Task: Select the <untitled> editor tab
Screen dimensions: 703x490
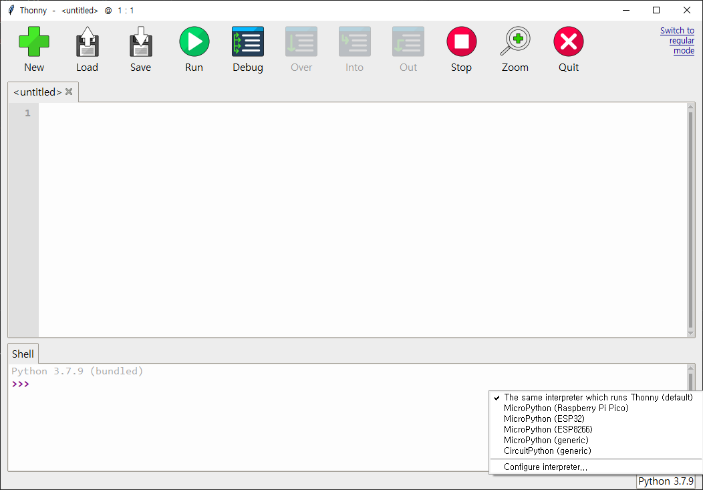Action: [37, 92]
